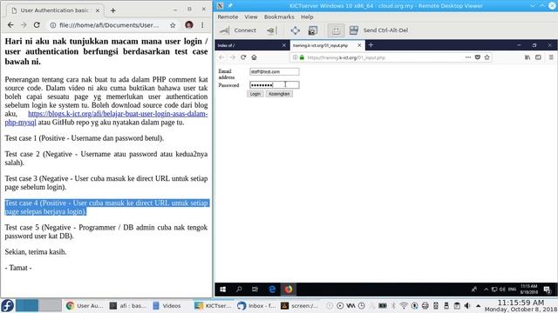Open Chrome three-dot menu
This screenshot has width=558, height=313.
tap(202, 25)
